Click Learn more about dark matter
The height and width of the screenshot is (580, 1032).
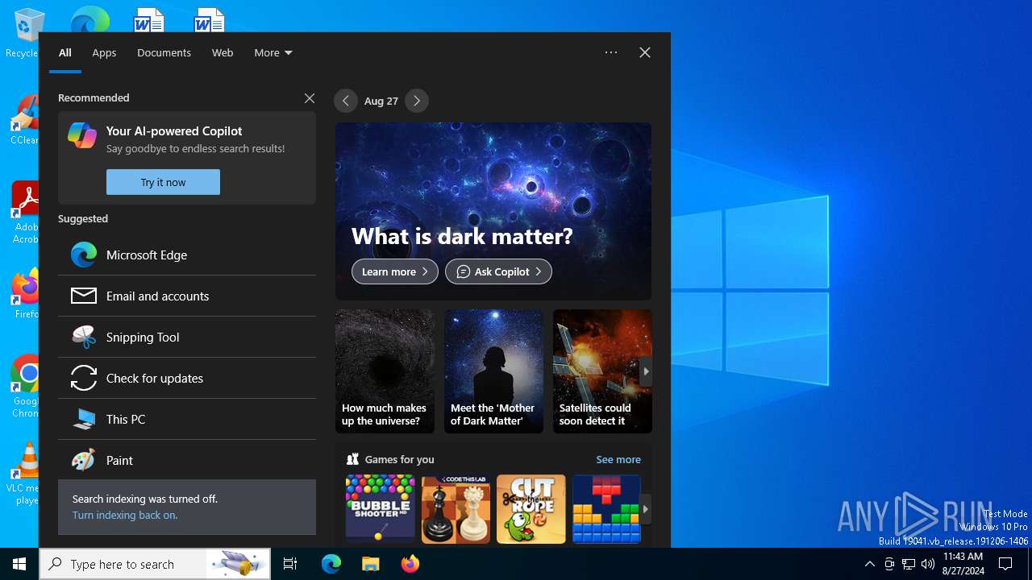395,271
